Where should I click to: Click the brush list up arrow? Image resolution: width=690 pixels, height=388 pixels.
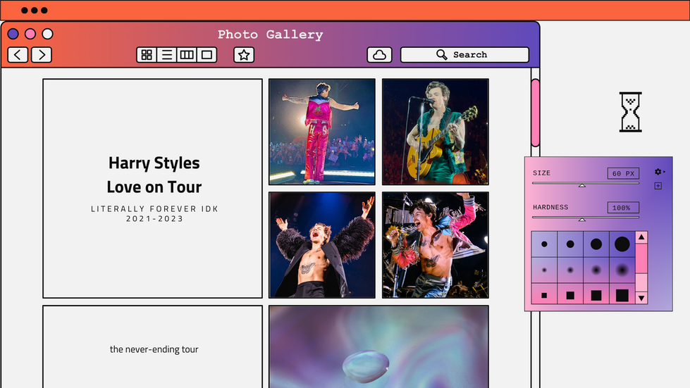pyautogui.click(x=641, y=237)
